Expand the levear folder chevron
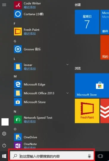The height and width of the screenshot is (161, 109). 67,65
